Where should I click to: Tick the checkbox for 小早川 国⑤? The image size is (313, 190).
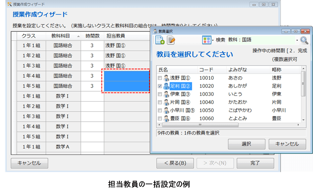point(160,110)
